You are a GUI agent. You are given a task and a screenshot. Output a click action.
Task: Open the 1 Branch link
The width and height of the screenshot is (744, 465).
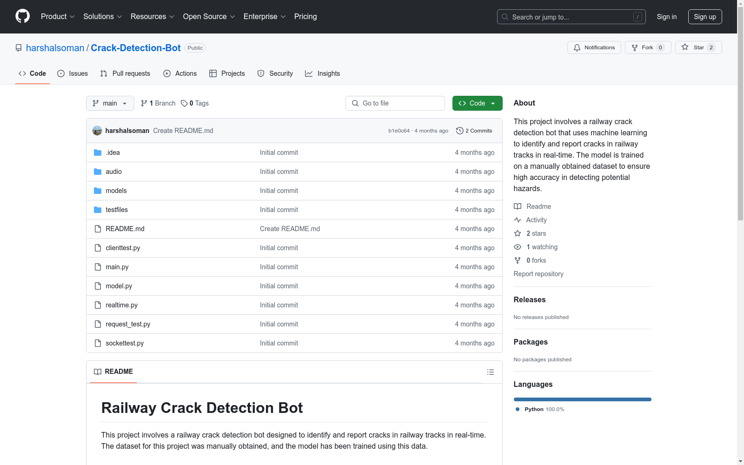coord(158,103)
